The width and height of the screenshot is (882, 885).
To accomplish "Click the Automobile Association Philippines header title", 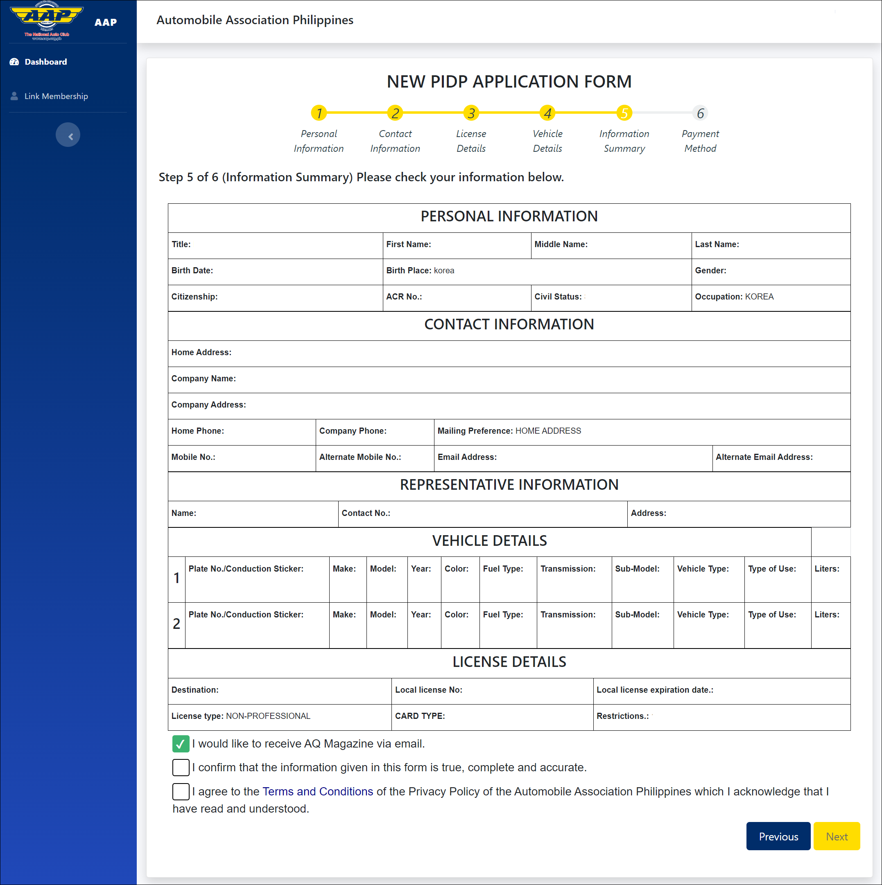I will [255, 20].
